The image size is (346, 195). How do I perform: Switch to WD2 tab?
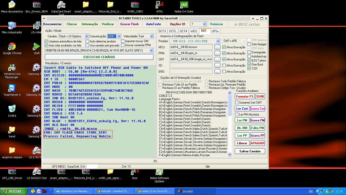point(194,31)
